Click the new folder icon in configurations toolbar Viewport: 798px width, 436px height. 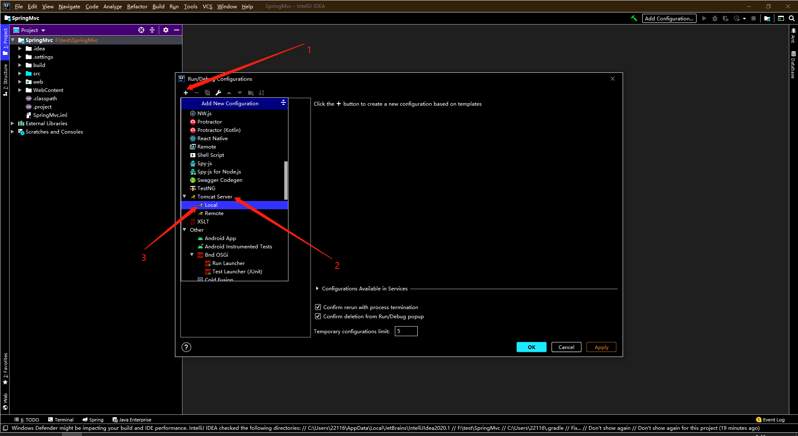click(x=250, y=93)
